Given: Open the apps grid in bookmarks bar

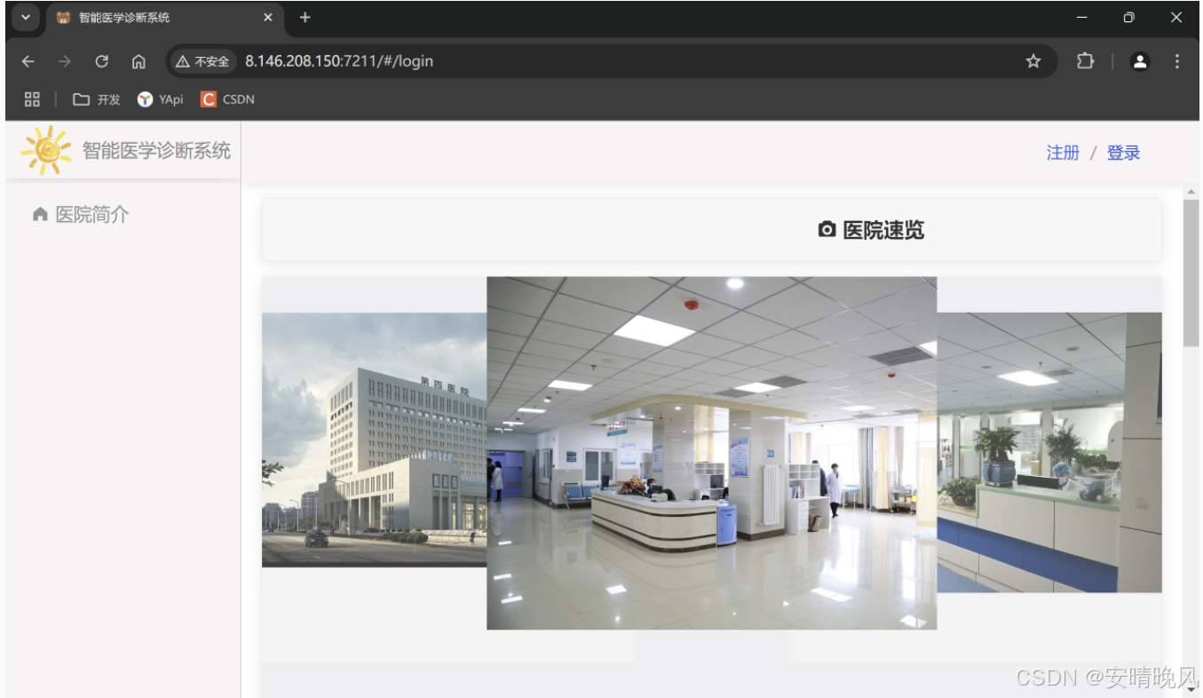Looking at the screenshot, I should [x=32, y=99].
